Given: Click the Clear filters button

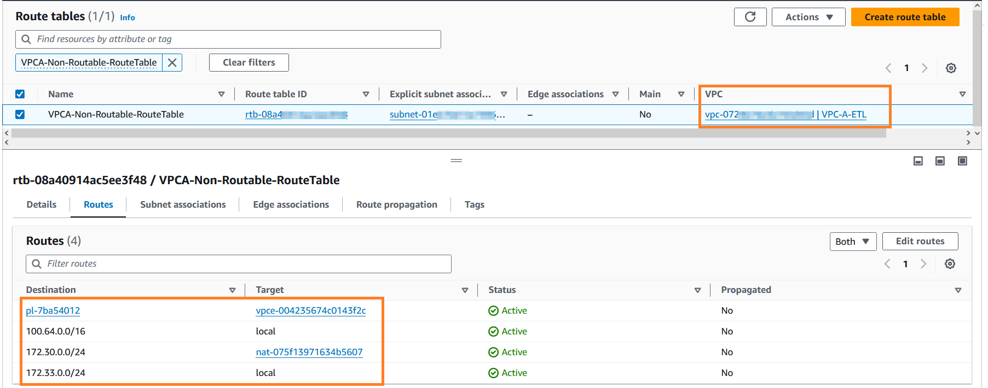Looking at the screenshot, I should (249, 62).
